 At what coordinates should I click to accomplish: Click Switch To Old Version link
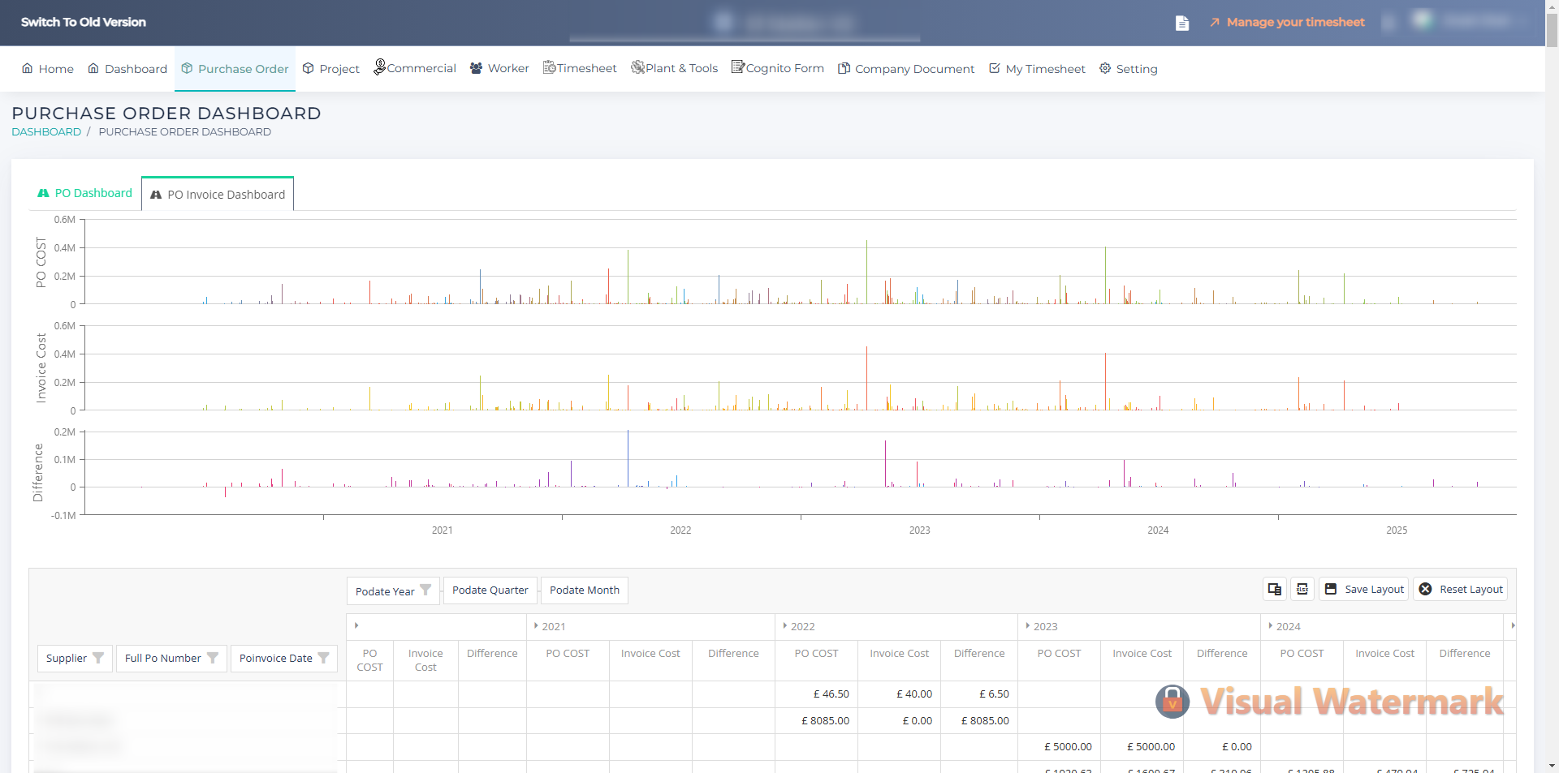[x=84, y=22]
